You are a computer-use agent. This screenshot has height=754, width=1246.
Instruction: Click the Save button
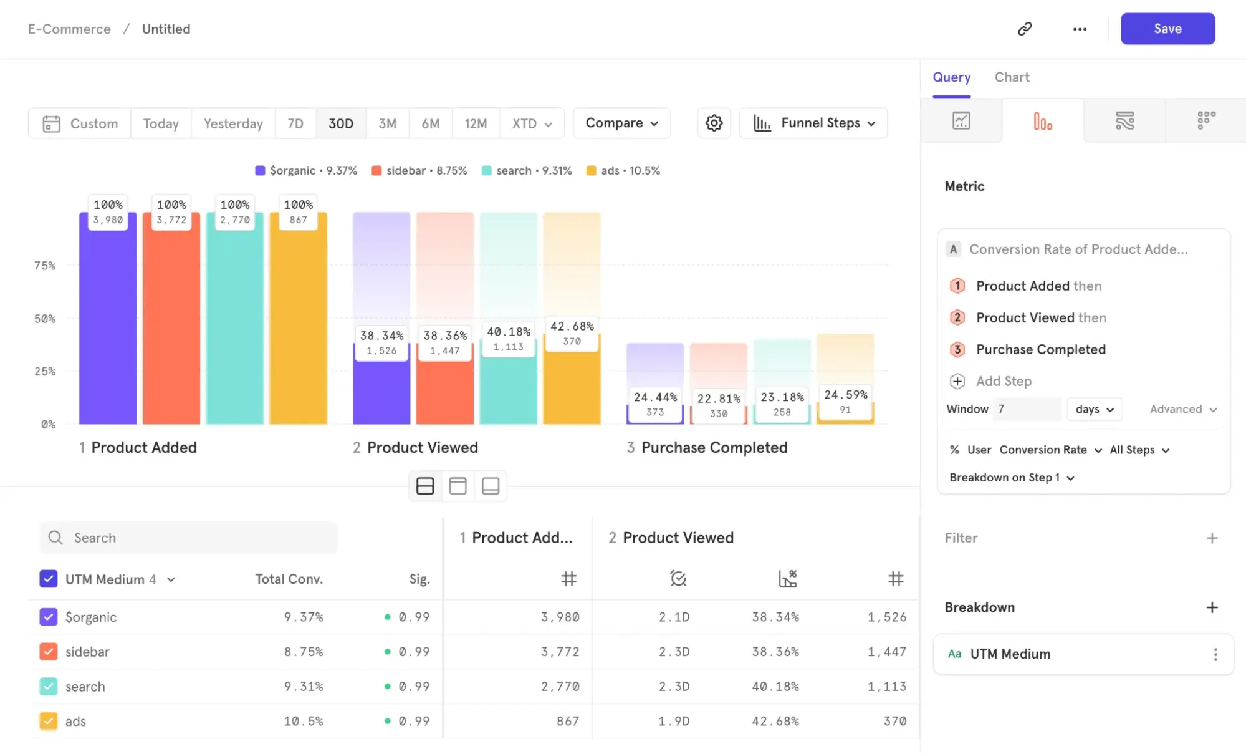pos(1167,29)
